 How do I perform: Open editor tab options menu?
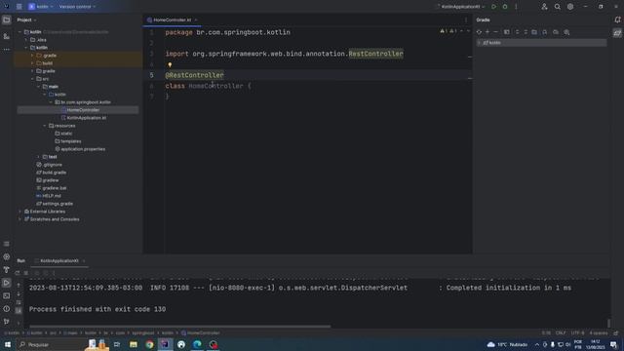point(466,19)
